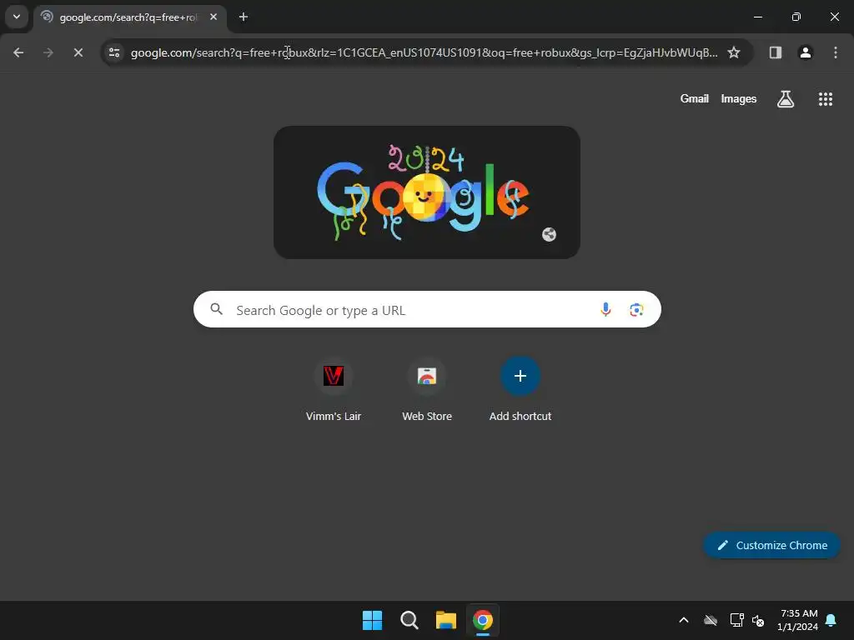Go back to previous page
The image size is (854, 640).
coord(18,52)
